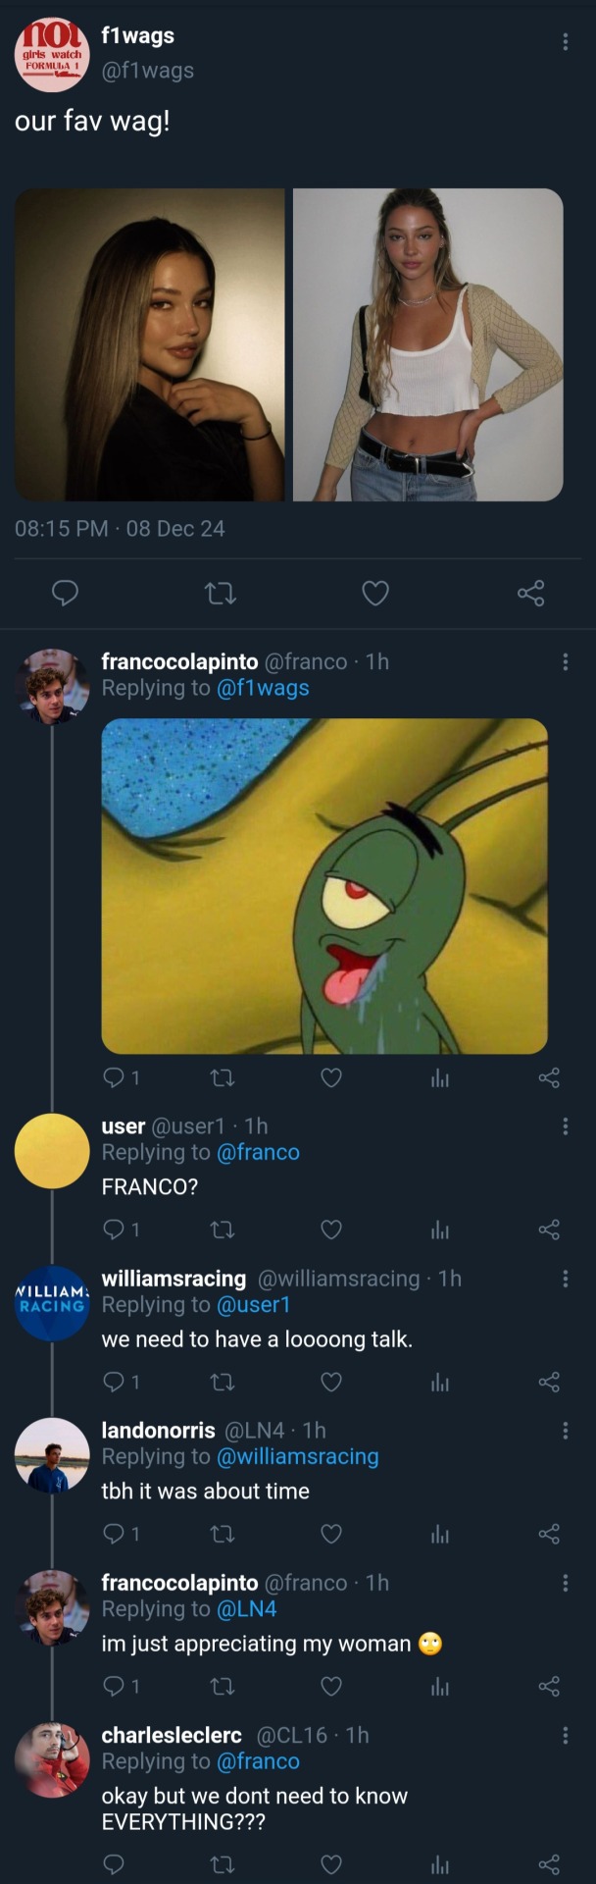Open the @f1wags mention link
Viewport: 596px width, 1884px height.
[262, 688]
